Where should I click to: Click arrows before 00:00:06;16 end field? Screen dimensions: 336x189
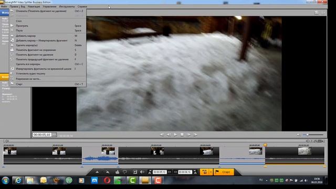click(175, 172)
